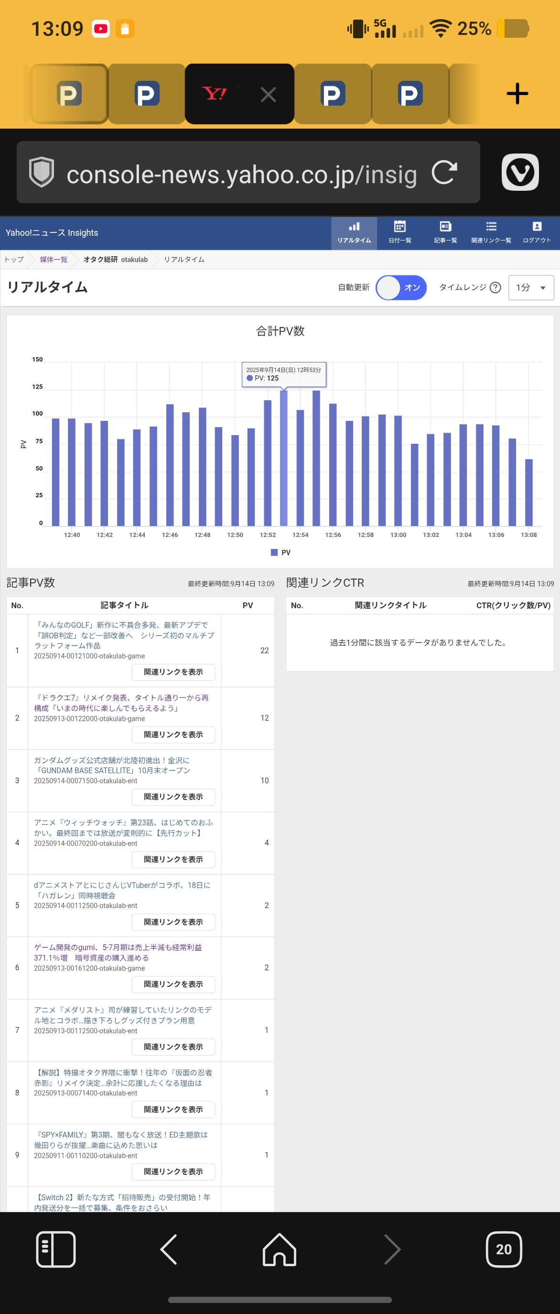Click the CTR(クリック数/PV) column header
Image resolution: width=560 pixels, height=1314 pixels.
513,605
